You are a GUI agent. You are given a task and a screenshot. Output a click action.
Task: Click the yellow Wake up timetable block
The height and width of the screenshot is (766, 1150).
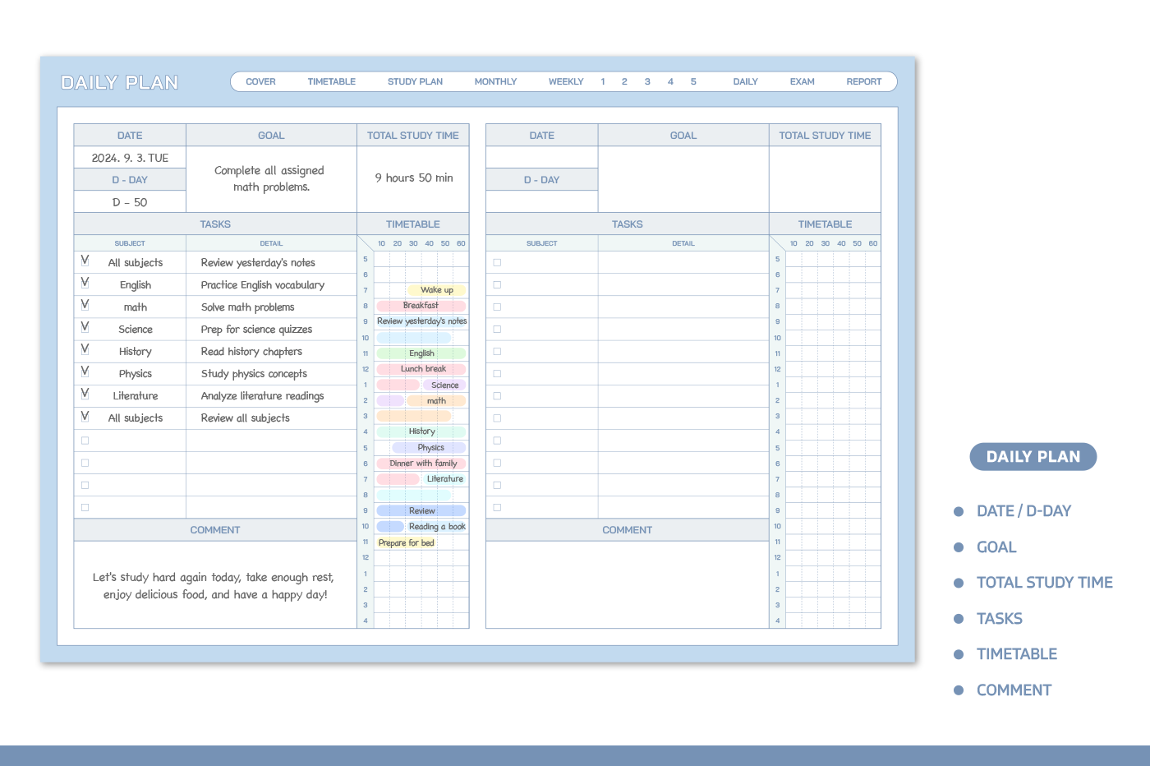436,290
